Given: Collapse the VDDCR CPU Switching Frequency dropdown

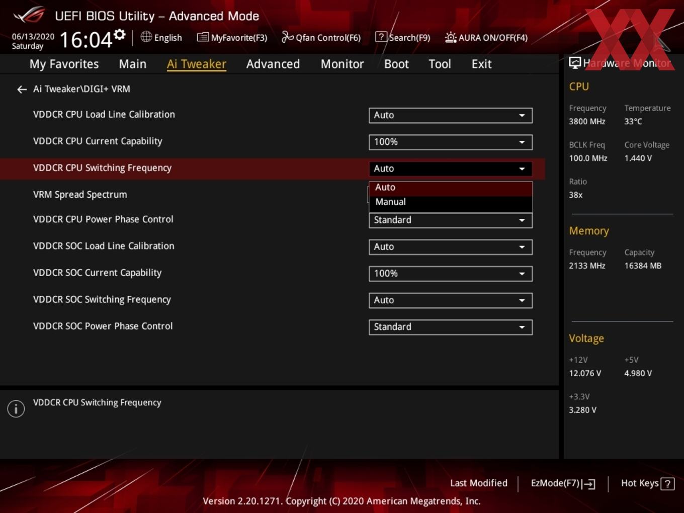Looking at the screenshot, I should coord(451,168).
